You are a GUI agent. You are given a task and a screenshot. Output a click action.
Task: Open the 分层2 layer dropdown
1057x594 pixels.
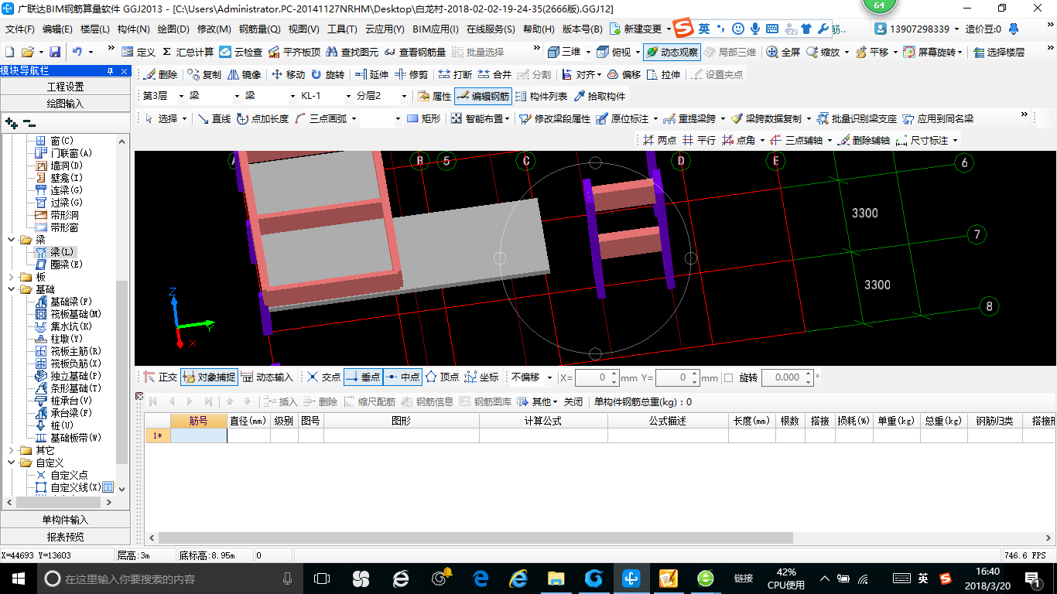pyautogui.click(x=403, y=97)
